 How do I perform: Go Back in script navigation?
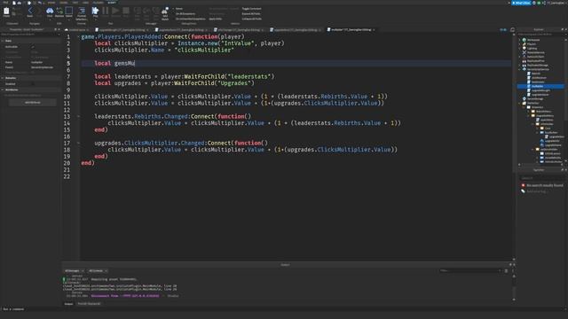(30, 12)
